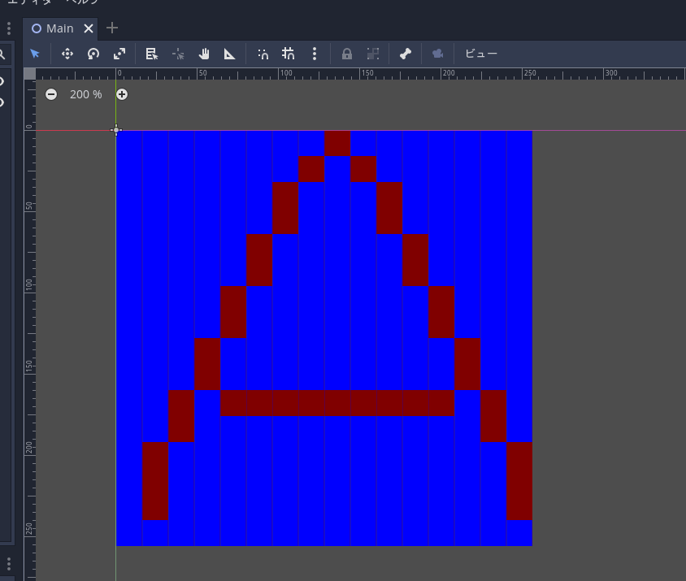686x581 pixels.
Task: Switch to the Move Mode tool
Action: [67, 54]
